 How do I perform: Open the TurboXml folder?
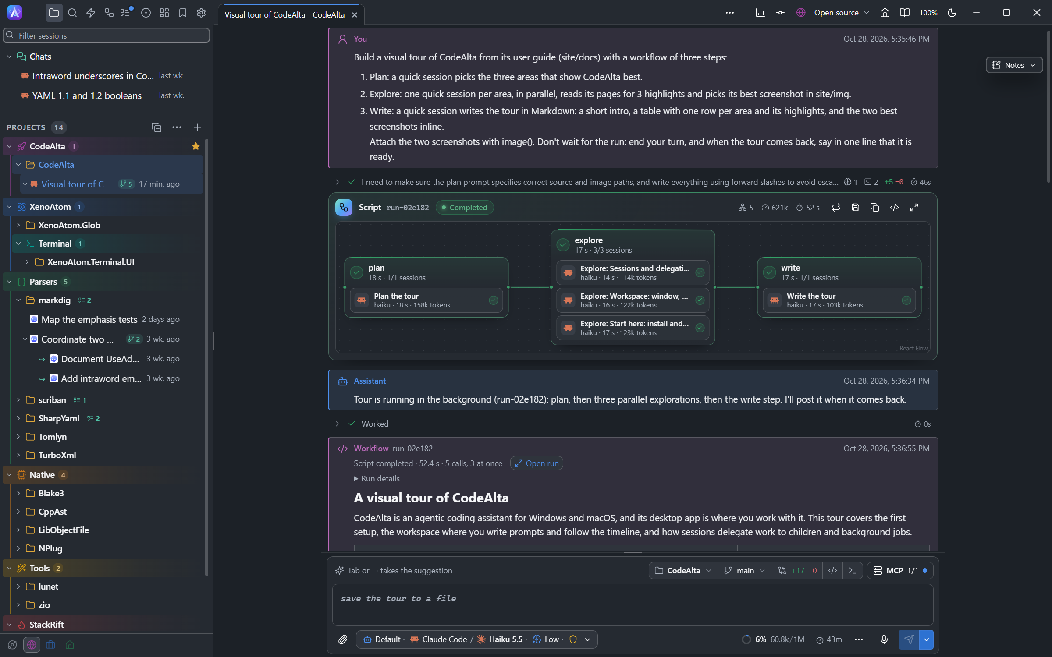coord(57,455)
